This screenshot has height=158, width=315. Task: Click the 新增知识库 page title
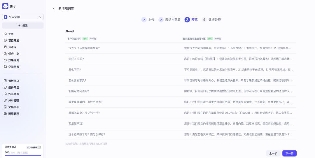66,8
